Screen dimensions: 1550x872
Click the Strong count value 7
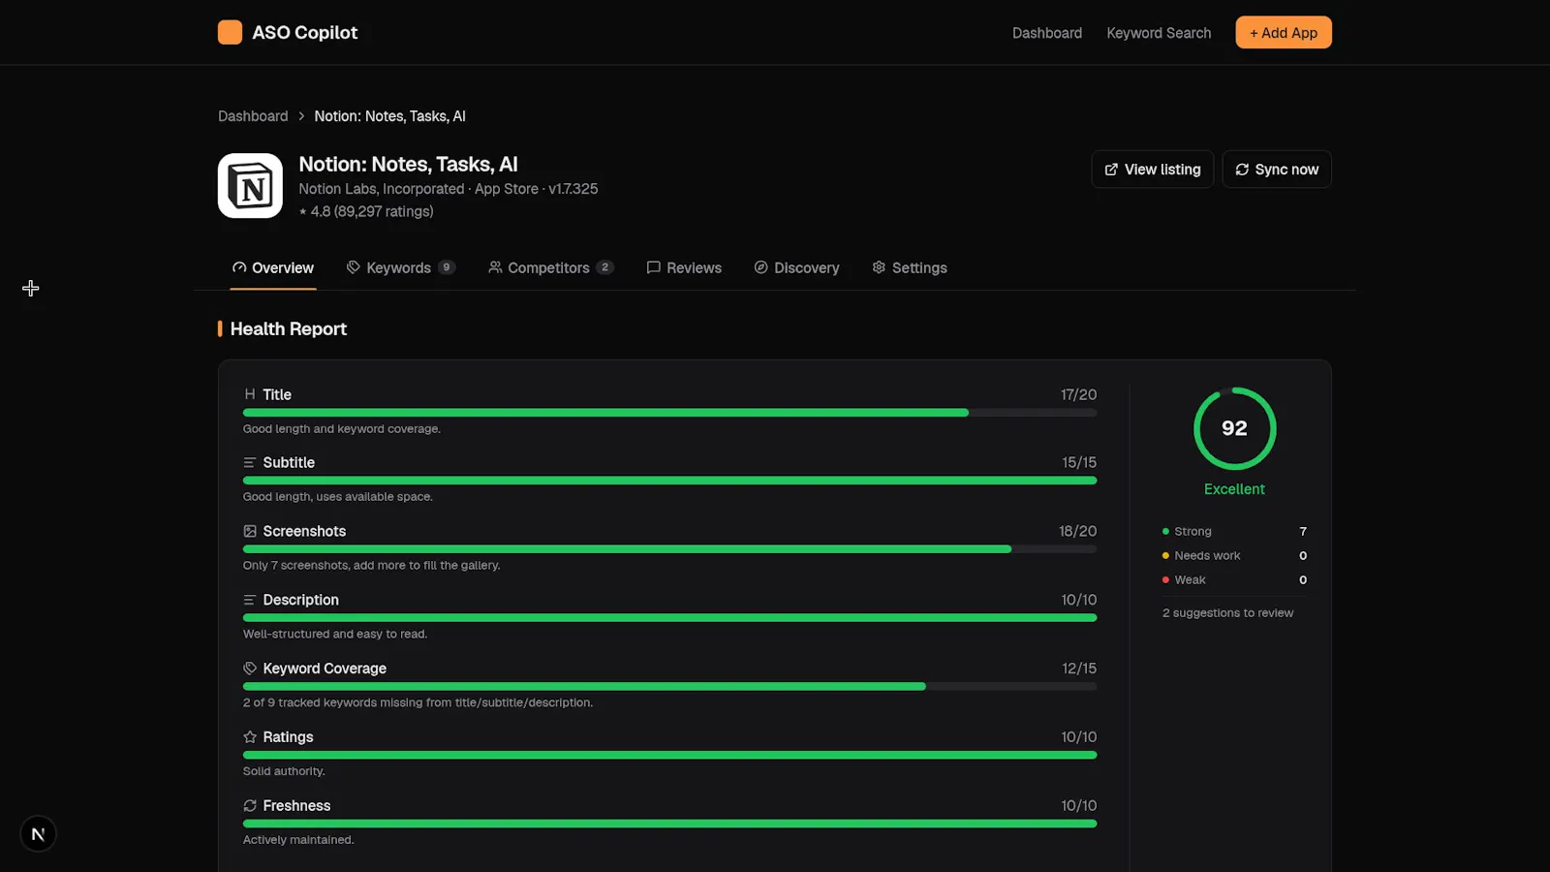[1303, 532]
